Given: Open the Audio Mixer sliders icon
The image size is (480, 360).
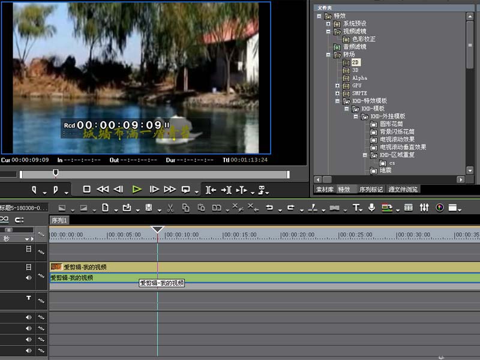Looking at the screenshot, I should click(x=424, y=208).
